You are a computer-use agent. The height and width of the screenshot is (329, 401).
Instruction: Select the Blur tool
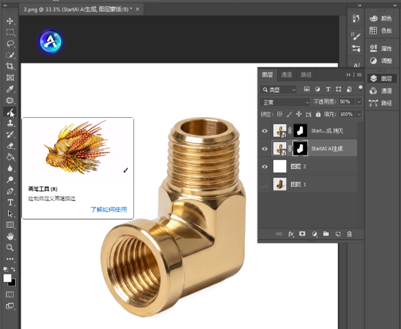coord(10,169)
